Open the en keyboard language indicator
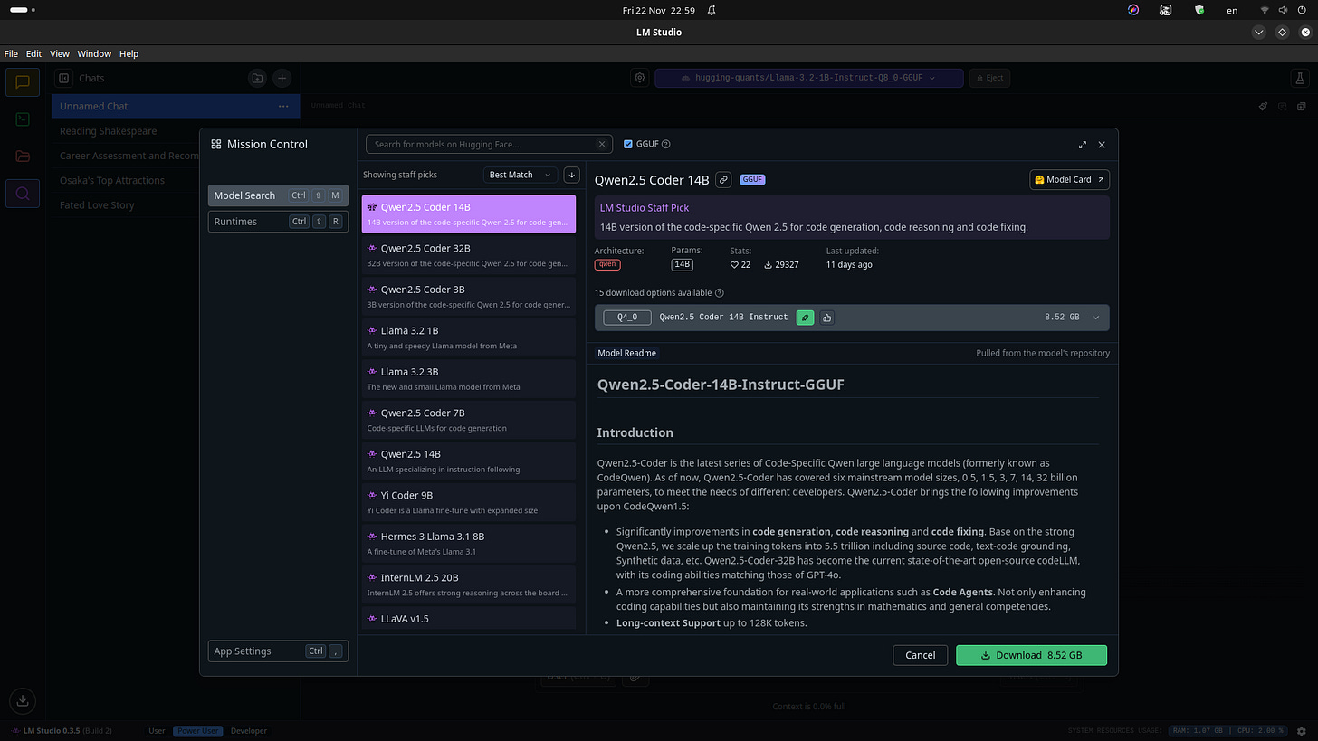 click(x=1232, y=11)
